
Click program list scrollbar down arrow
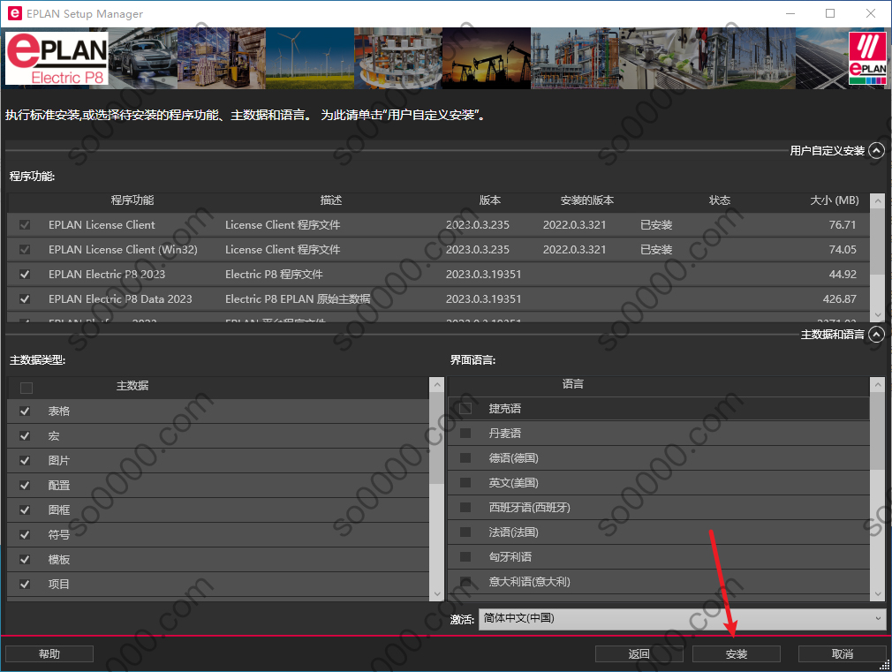click(878, 315)
